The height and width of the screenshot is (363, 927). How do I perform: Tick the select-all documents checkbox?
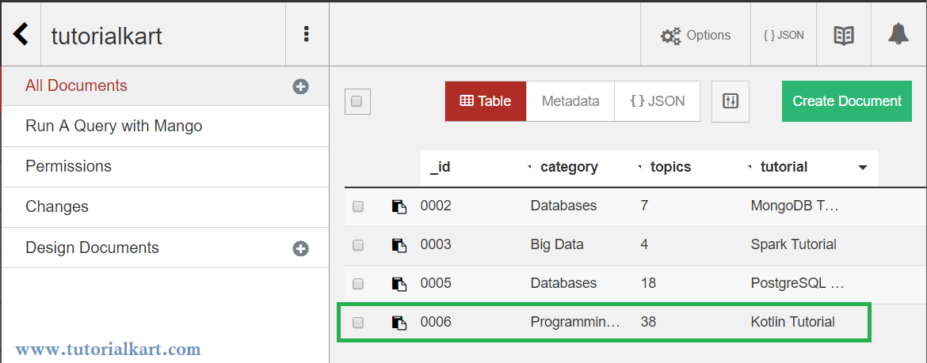(357, 101)
